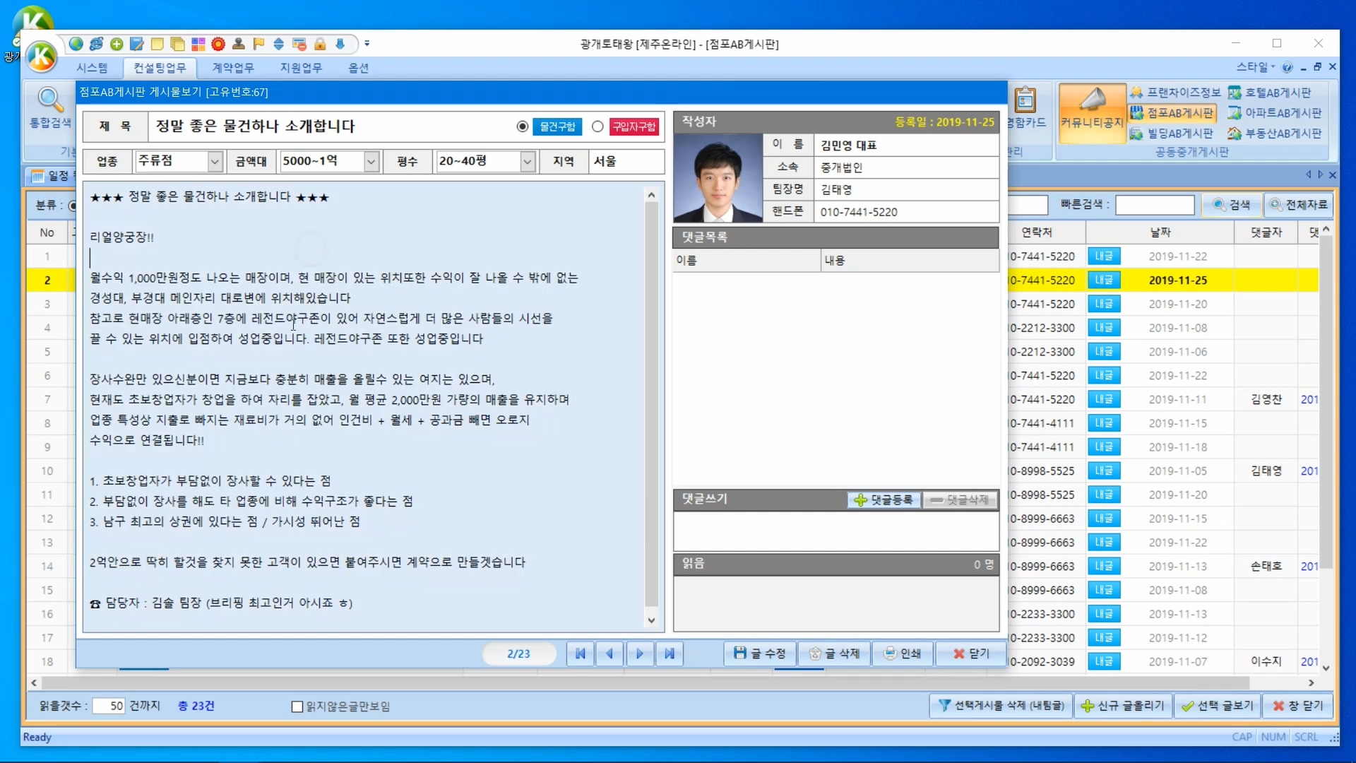The width and height of the screenshot is (1356, 763).
Task: Expand the 평수 20~40평 dropdown
Action: 528,162
